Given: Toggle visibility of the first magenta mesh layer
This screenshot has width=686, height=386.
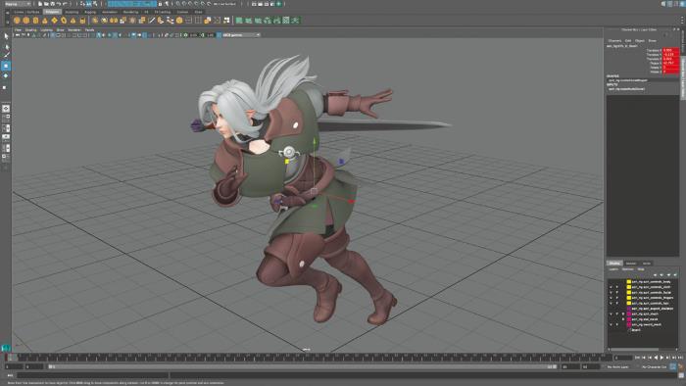Looking at the screenshot, I should [611, 314].
